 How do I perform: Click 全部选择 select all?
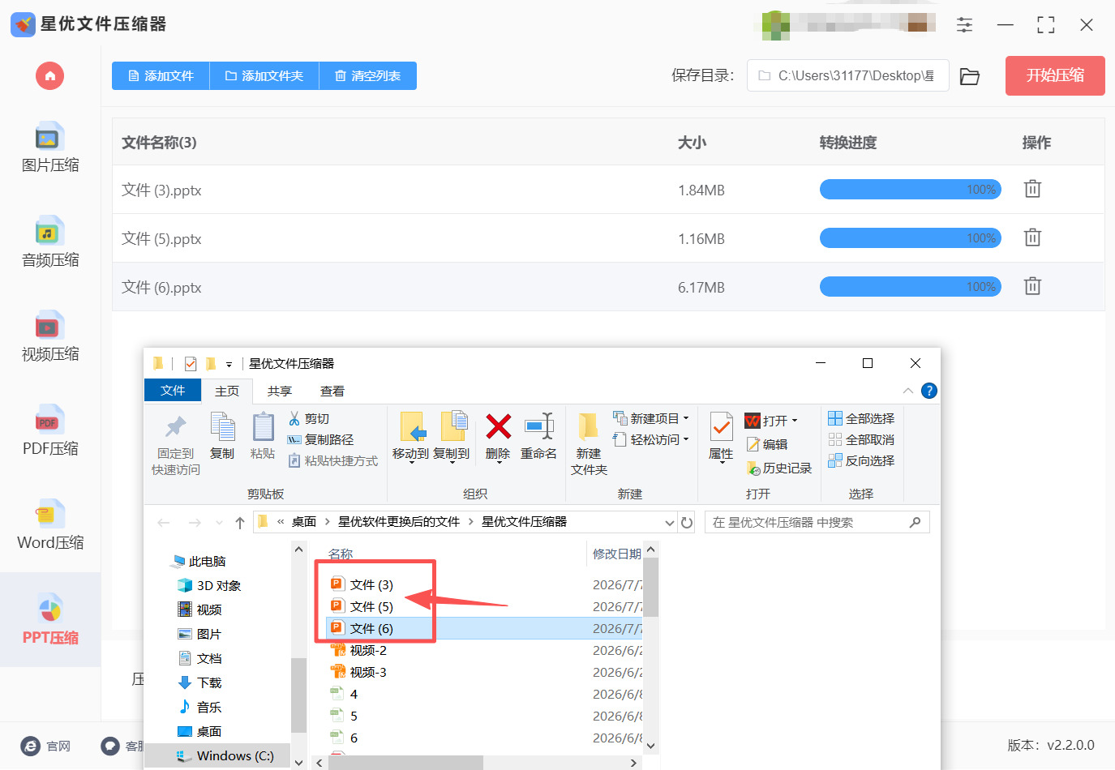861,418
